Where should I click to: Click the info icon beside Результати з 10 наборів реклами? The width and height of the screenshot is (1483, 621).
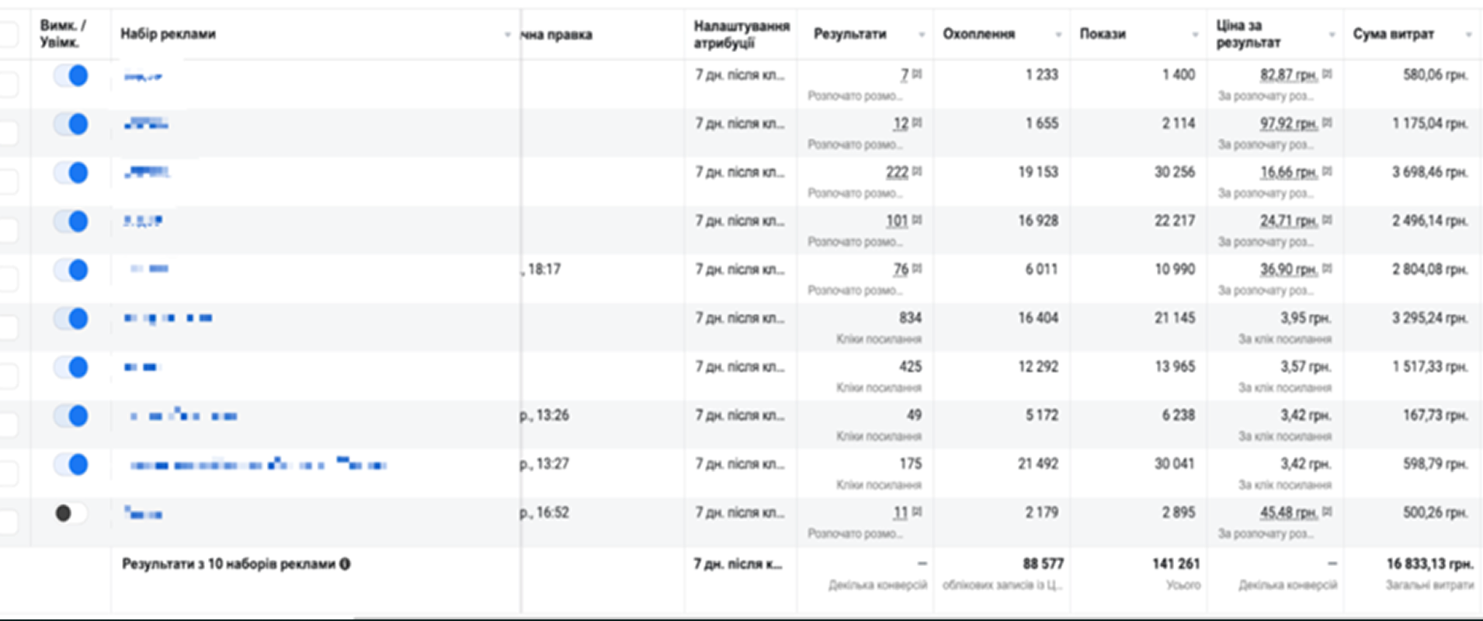pyautogui.click(x=345, y=564)
